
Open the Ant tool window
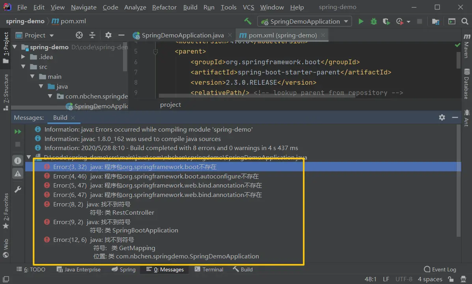click(466, 118)
